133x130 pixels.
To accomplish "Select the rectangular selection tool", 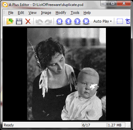I will pos(120,21).
